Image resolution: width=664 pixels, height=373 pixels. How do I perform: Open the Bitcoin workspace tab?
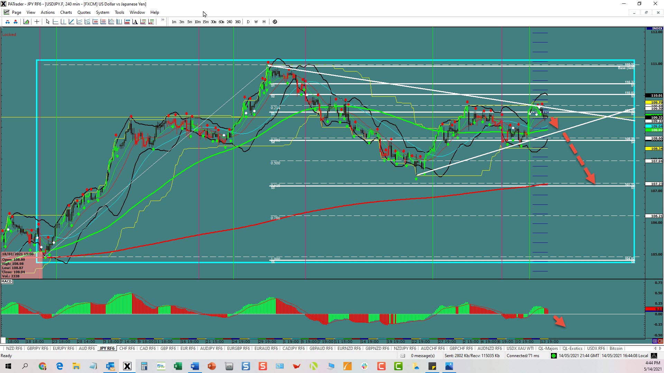point(616,348)
